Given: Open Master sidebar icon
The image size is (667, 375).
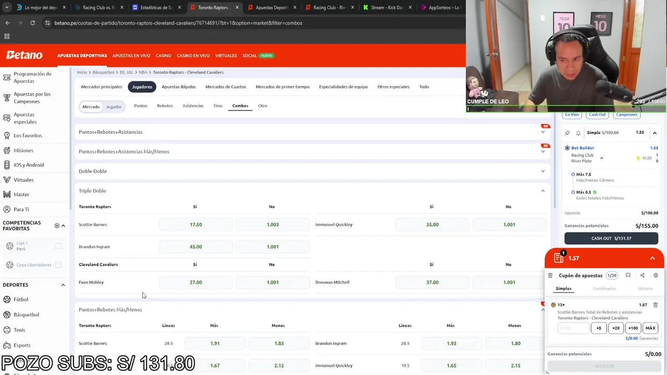Looking at the screenshot, I should 7,194.
